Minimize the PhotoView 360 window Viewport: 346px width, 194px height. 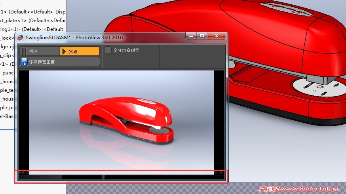(x=191, y=36)
